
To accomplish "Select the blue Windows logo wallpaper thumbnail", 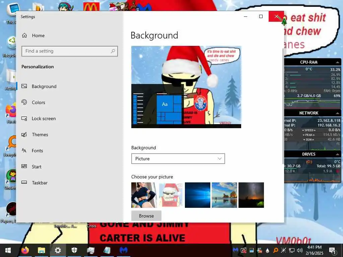I will [198, 195].
